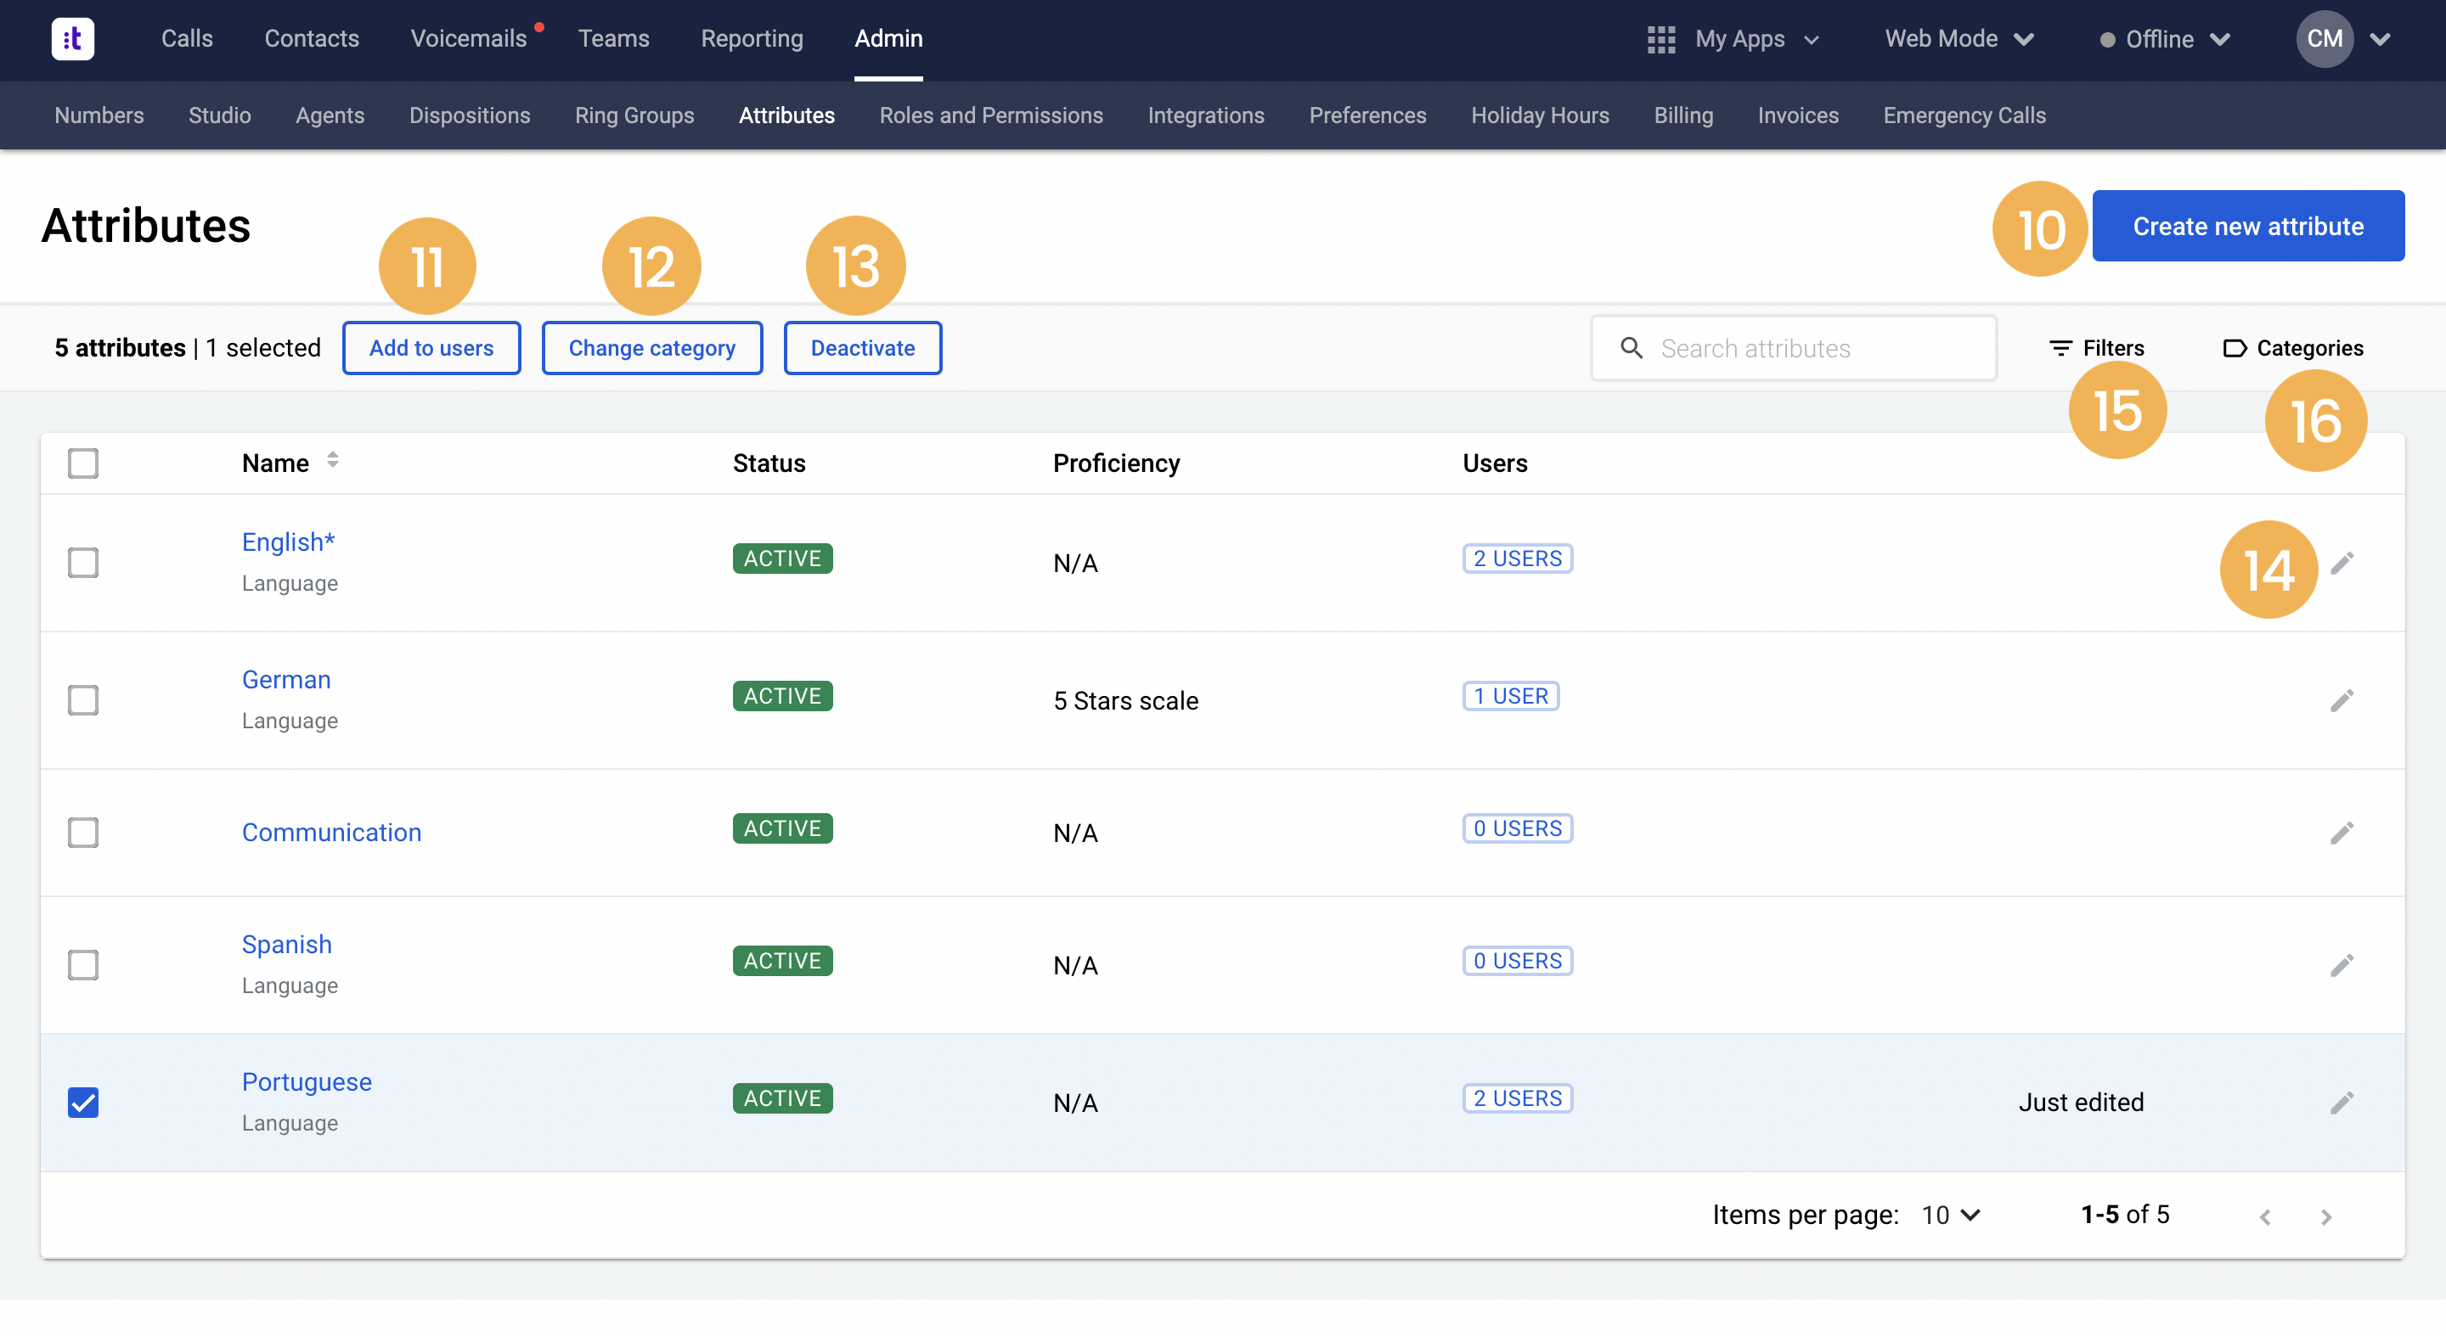This screenshot has height=1336, width=2446.
Task: Open the Emergency Calls submenu
Action: 1964,115
